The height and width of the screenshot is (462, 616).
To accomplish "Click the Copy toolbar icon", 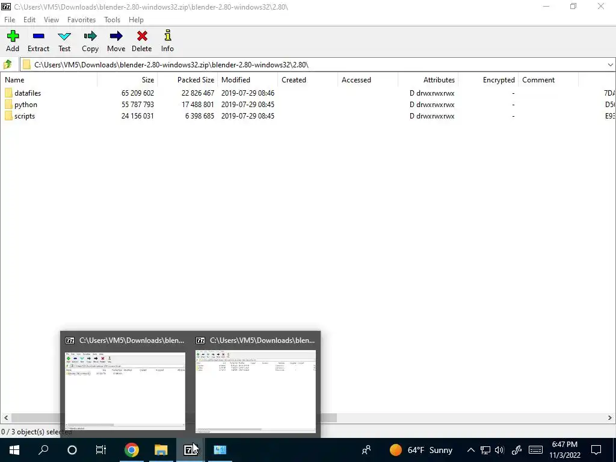I will click(x=90, y=36).
